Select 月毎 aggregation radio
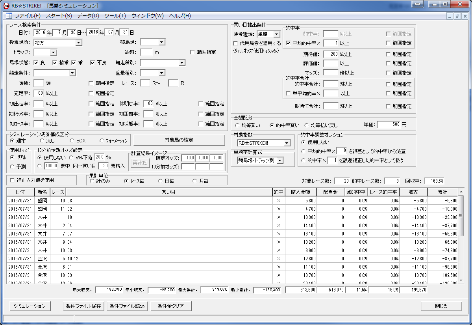Image resolution: width=472 pixels, height=325 pixels. point(194,181)
